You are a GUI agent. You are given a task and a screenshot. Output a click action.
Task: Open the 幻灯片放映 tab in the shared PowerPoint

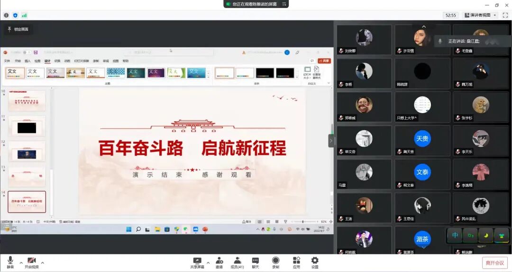point(82,61)
